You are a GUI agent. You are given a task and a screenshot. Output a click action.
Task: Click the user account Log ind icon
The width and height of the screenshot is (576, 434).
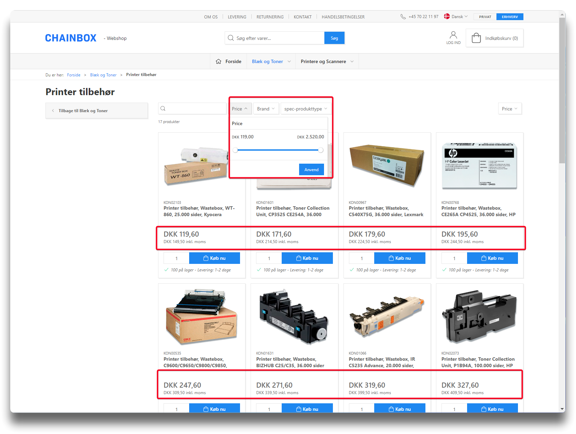(x=453, y=35)
